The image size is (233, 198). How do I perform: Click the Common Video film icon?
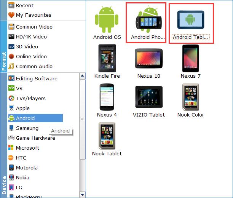click(11, 27)
